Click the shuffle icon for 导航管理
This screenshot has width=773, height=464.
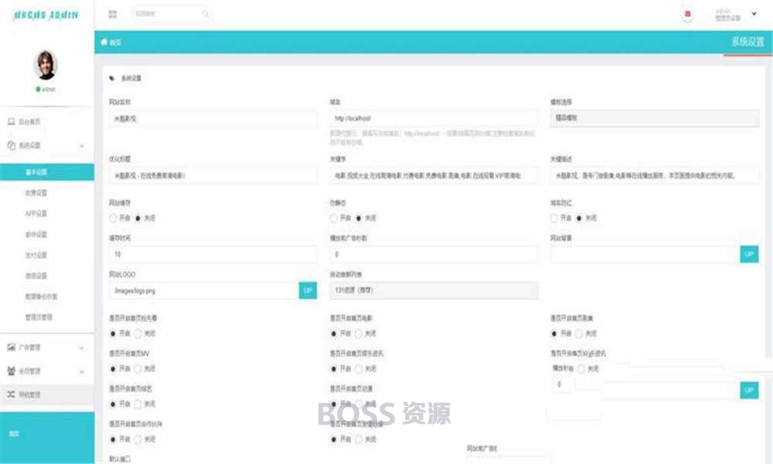pos(12,394)
